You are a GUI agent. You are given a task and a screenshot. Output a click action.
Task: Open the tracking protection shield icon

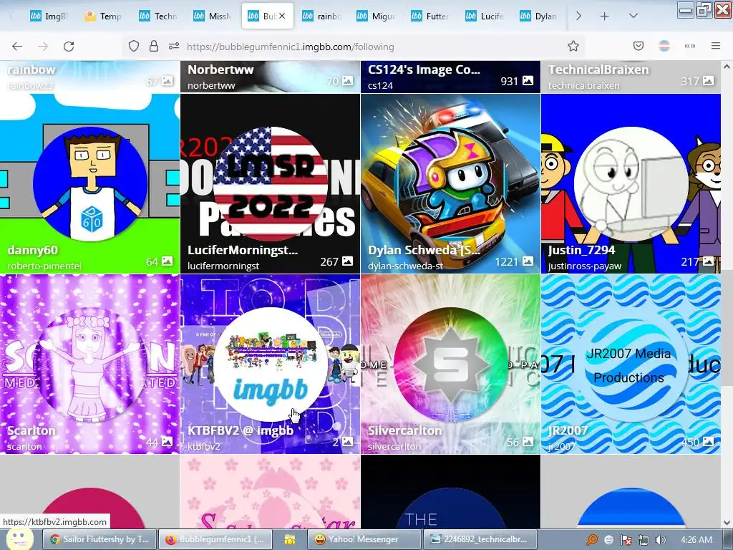tap(134, 46)
